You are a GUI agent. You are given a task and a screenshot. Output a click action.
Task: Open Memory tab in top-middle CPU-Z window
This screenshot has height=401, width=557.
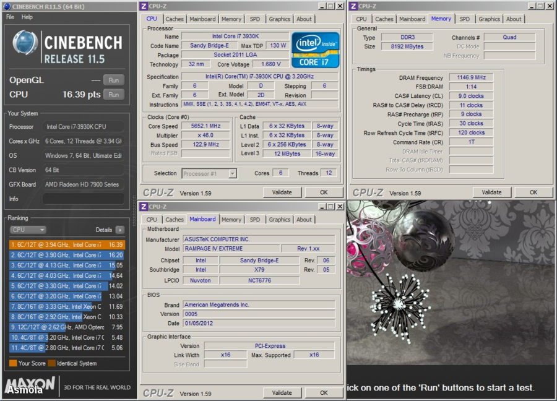coord(231,19)
